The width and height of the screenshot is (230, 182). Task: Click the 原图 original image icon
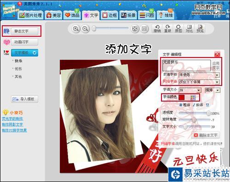(178, 28)
